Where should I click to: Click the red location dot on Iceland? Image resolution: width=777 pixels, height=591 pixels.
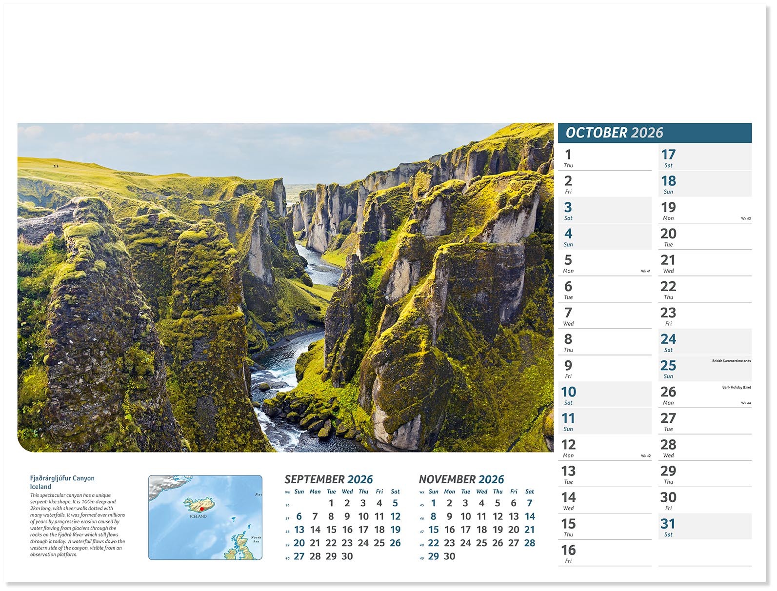click(201, 509)
